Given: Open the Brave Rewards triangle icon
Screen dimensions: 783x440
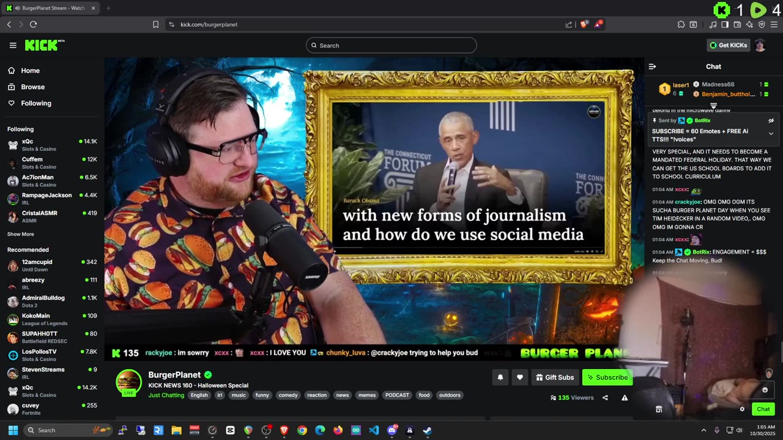Looking at the screenshot, I should coord(598,24).
